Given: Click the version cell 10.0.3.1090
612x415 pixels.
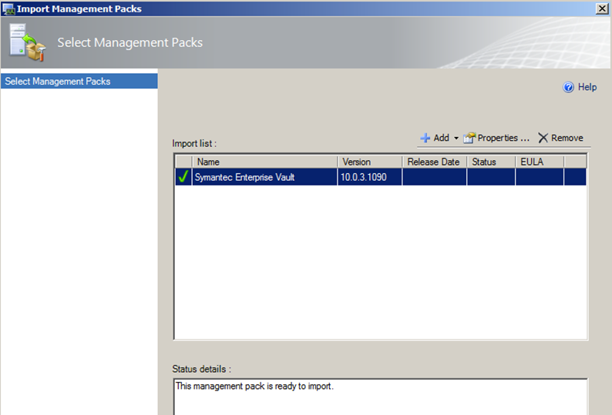Looking at the screenshot, I should point(370,177).
